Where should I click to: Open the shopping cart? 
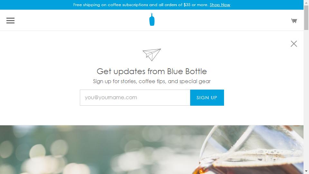[294, 21]
